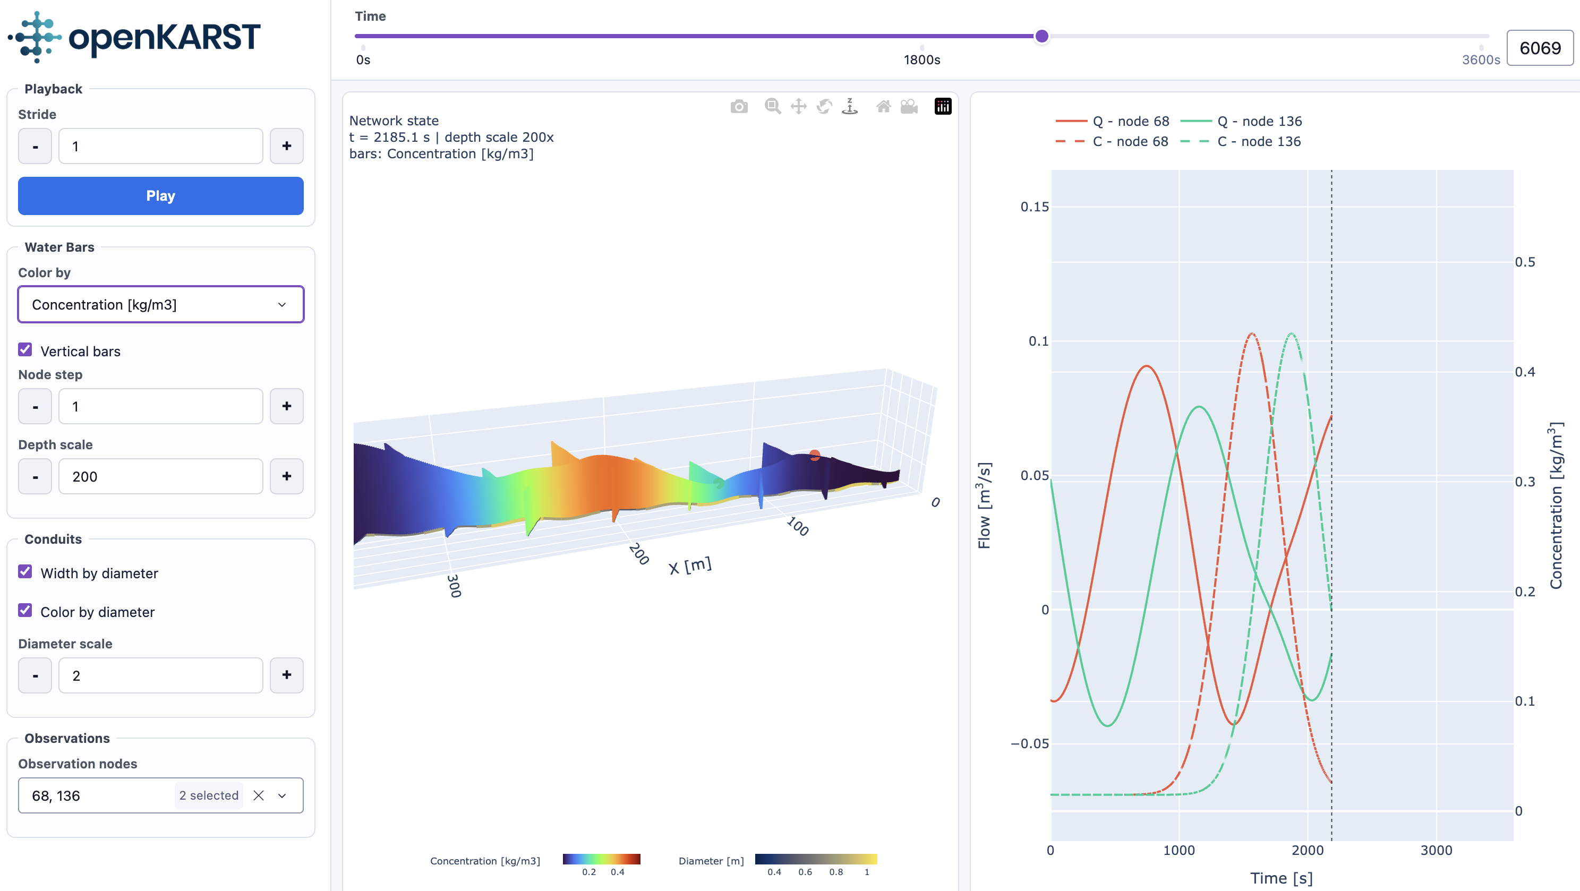
Task: Increase Depth scale with plus button
Action: coord(286,476)
